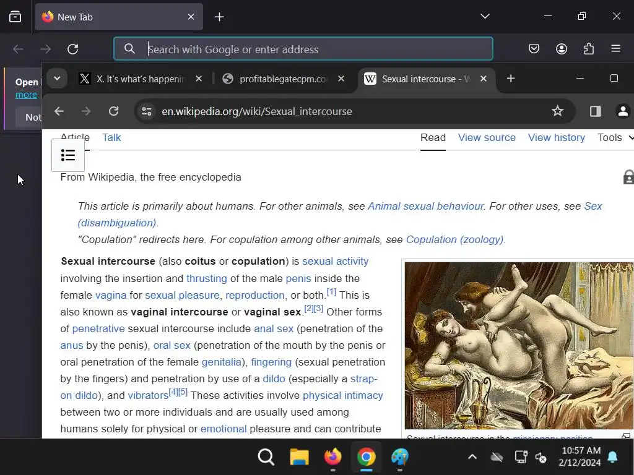Open reproduction link

[x=254, y=295]
